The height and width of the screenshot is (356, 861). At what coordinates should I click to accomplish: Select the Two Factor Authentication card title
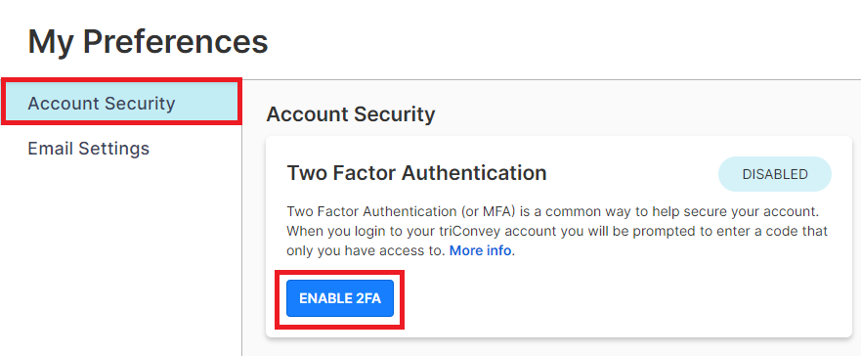pyautogui.click(x=416, y=173)
